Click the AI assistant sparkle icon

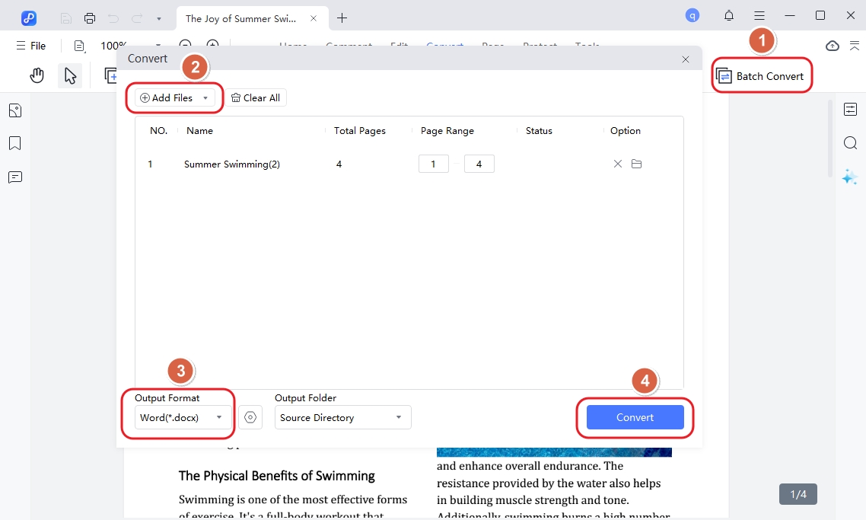pos(849,177)
